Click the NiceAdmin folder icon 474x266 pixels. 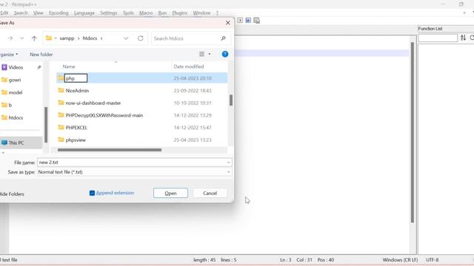(61, 90)
